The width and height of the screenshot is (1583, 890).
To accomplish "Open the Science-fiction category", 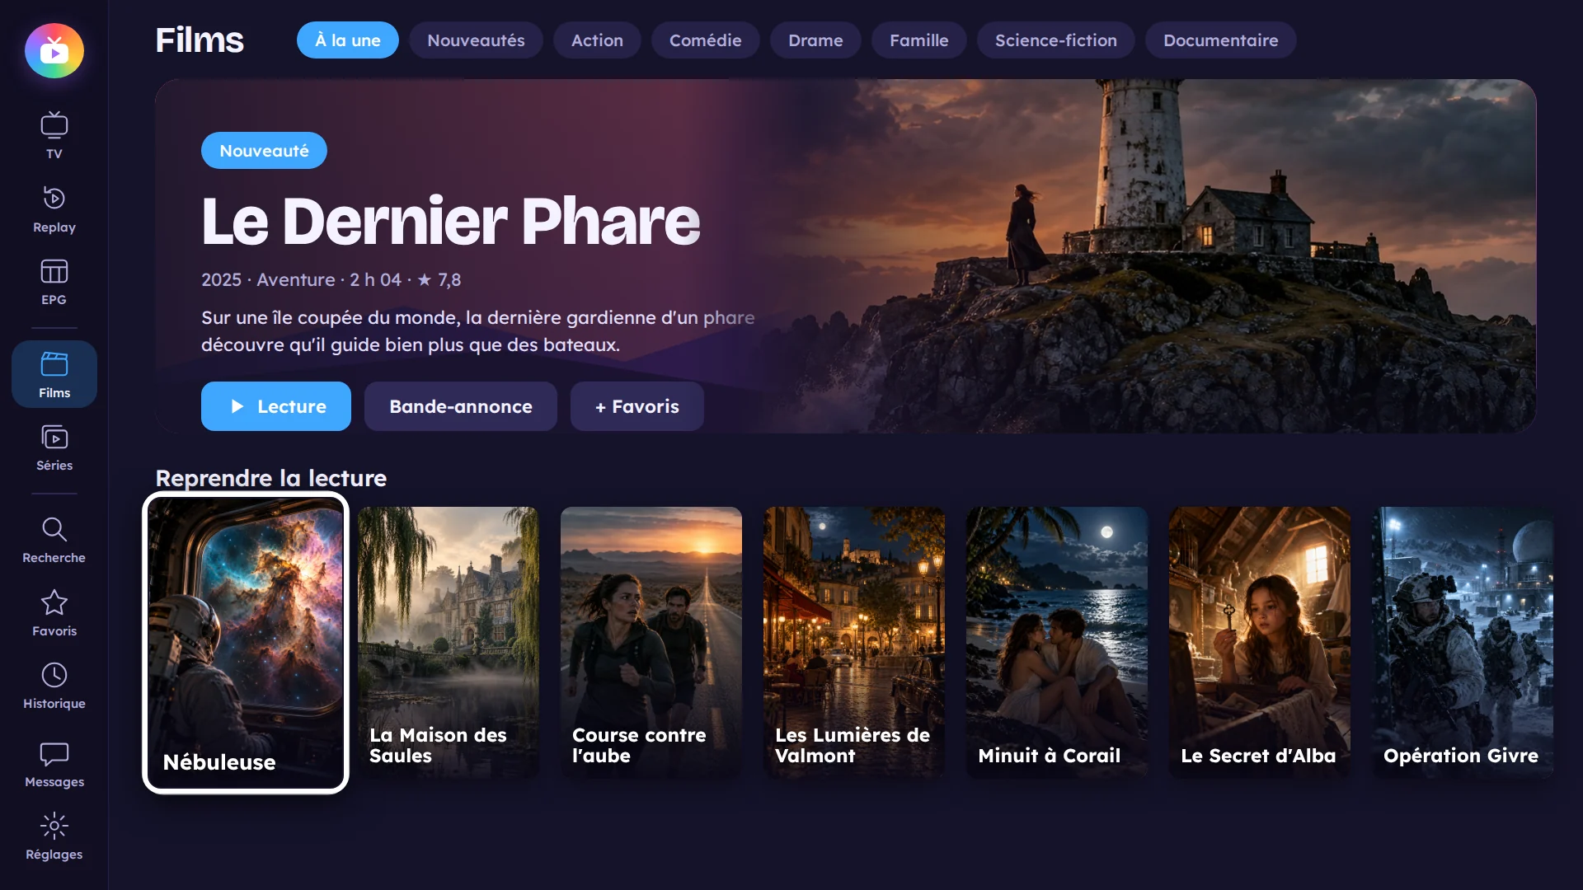I will click(1055, 40).
